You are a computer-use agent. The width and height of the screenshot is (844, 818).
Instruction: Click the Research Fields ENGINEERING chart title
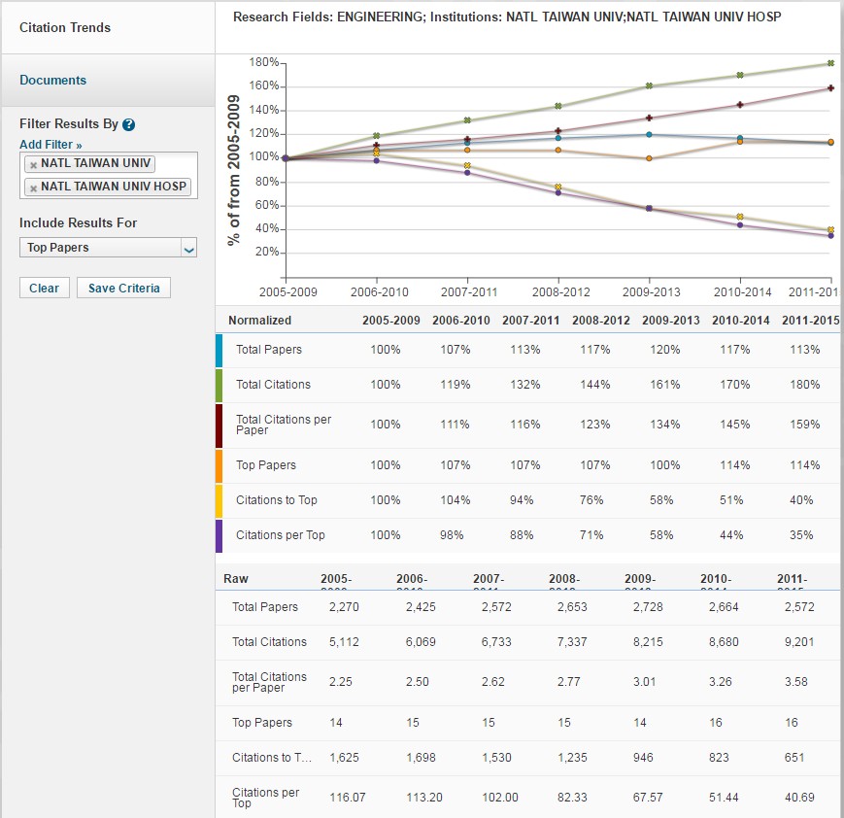pos(507,17)
